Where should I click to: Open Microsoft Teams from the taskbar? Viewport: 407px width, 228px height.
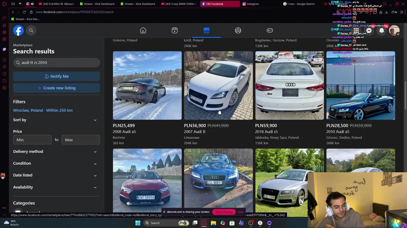pyautogui.click(x=241, y=223)
